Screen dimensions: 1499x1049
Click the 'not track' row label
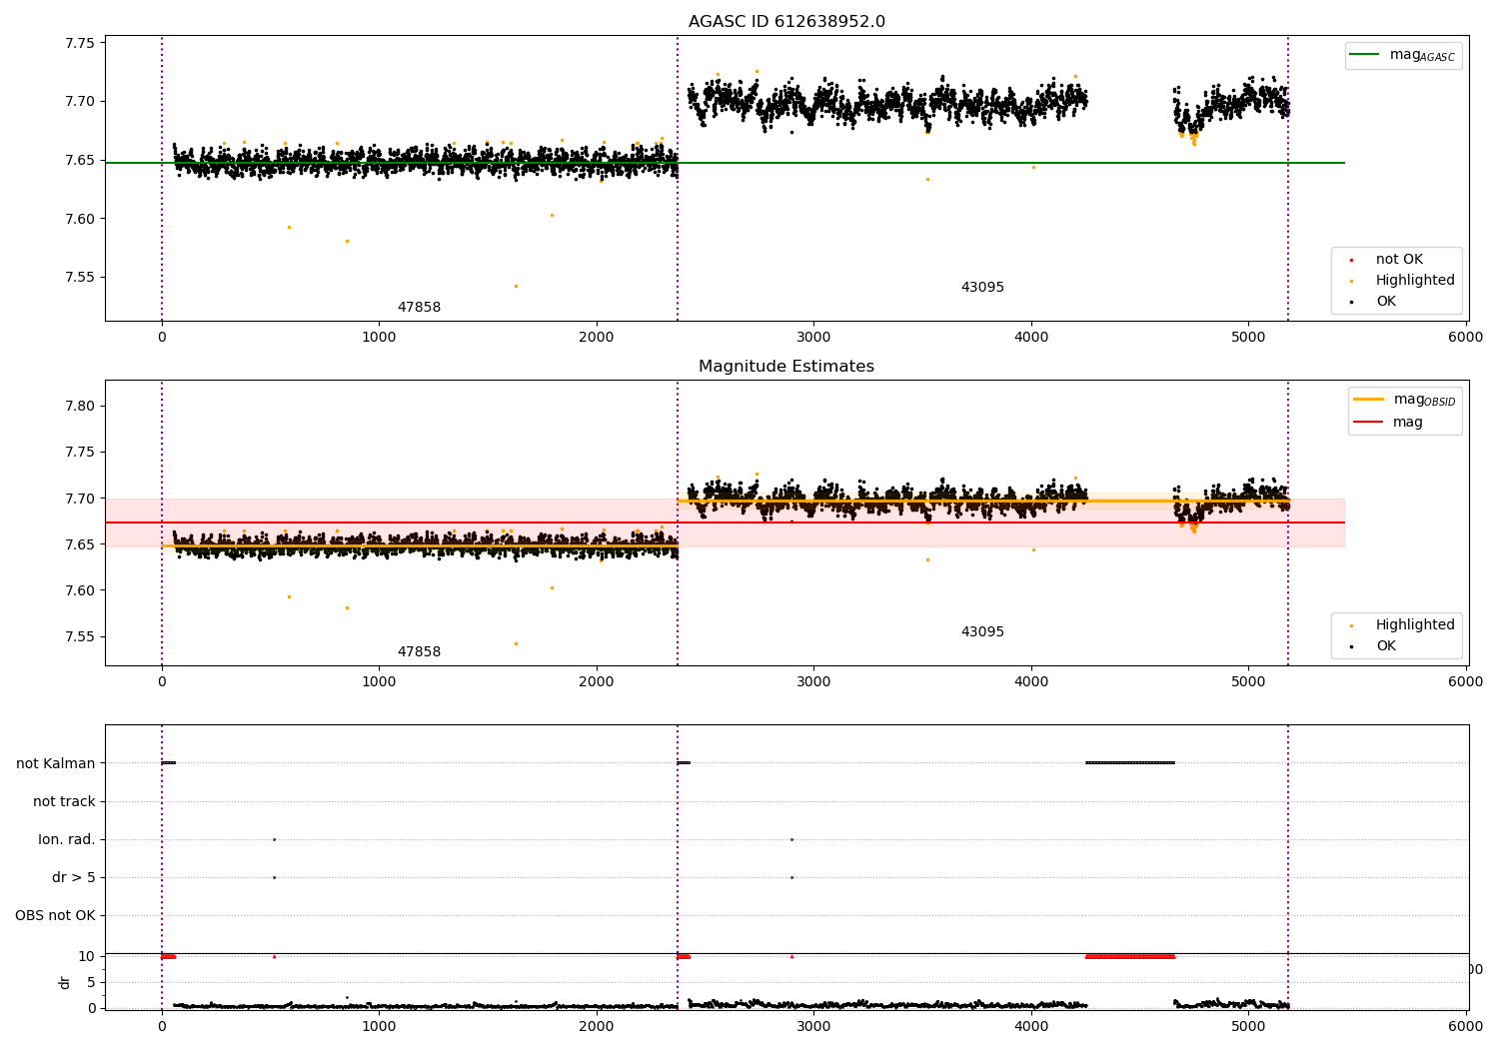pos(64,801)
